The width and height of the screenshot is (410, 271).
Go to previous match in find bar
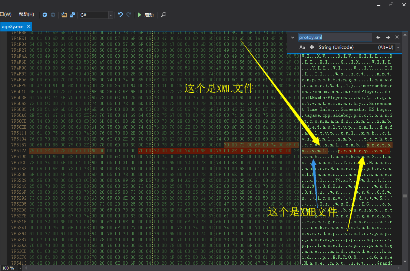pos(378,37)
